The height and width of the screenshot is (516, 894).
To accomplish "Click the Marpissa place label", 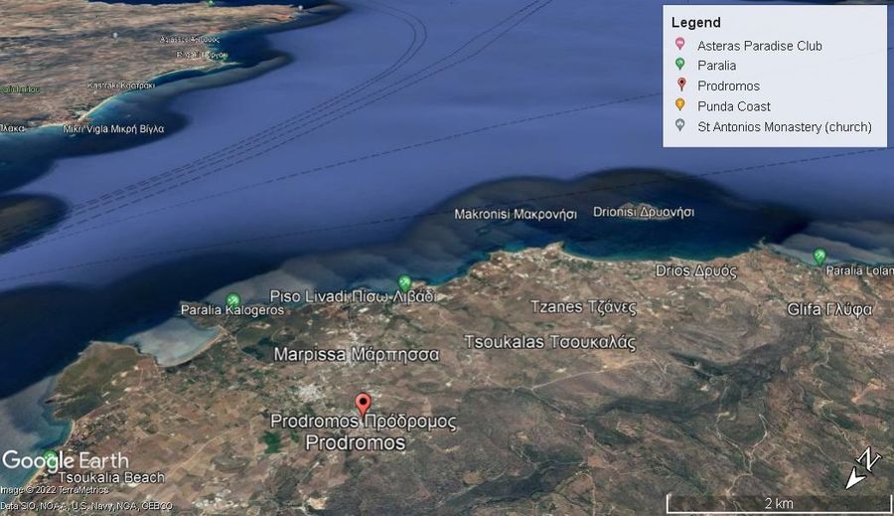I will pos(357,354).
